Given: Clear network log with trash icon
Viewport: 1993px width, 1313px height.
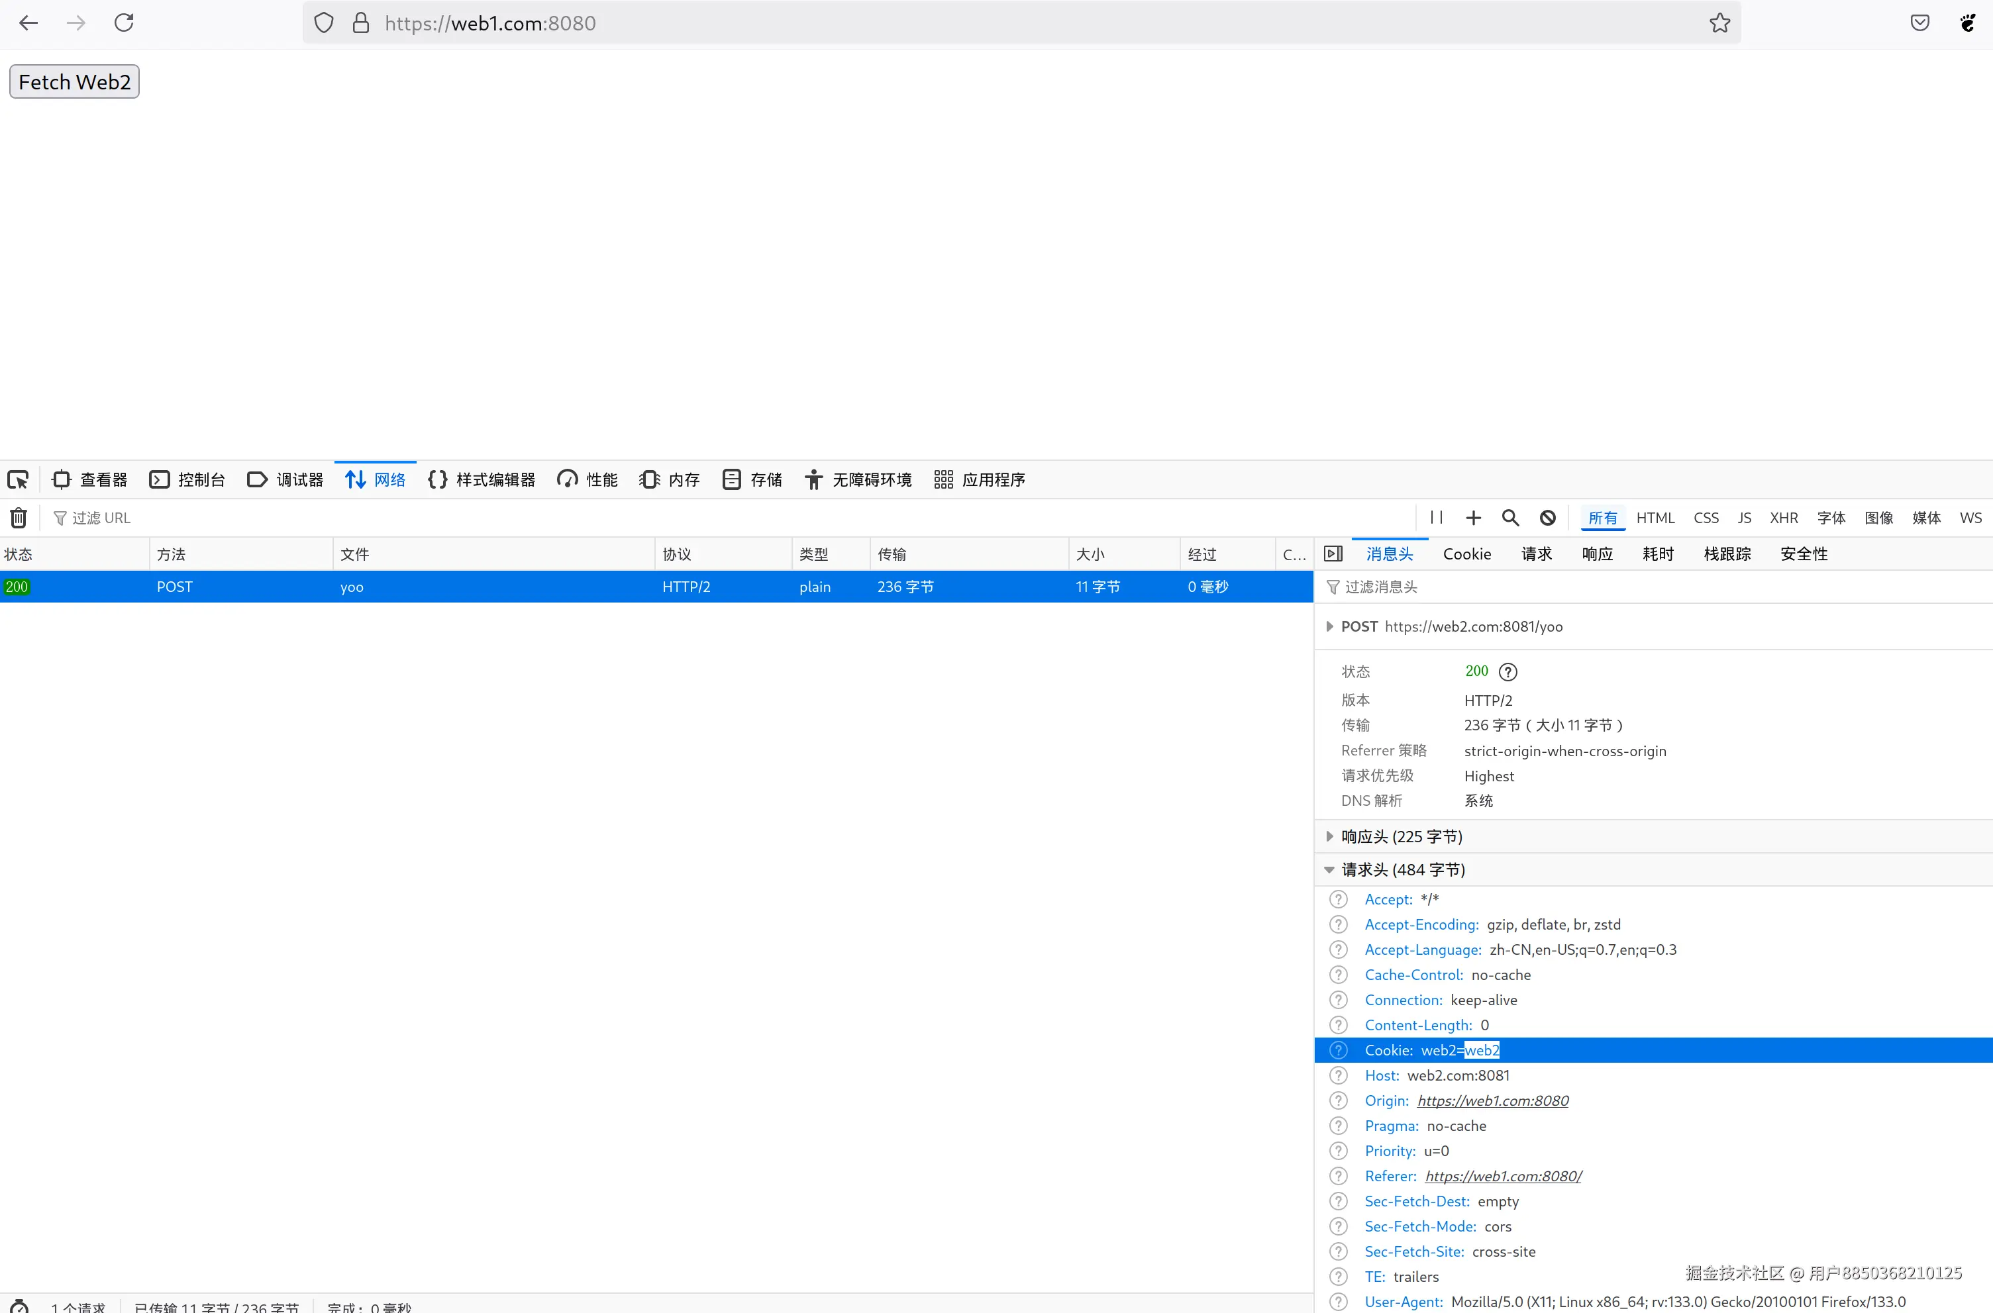Looking at the screenshot, I should pos(19,518).
